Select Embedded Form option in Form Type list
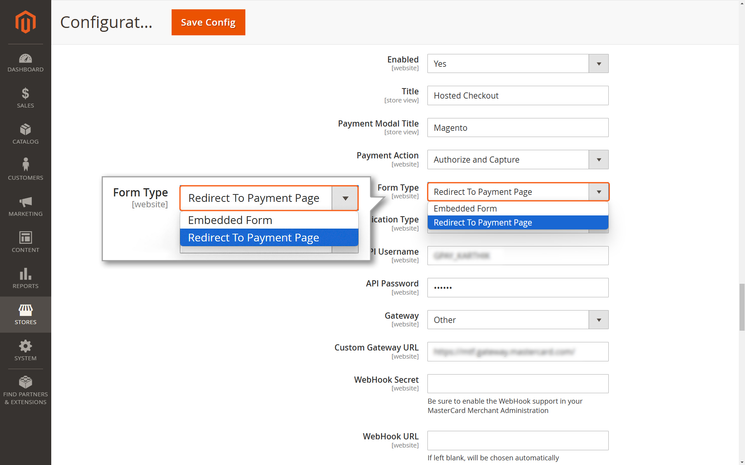This screenshot has width=745, height=465. (x=518, y=208)
